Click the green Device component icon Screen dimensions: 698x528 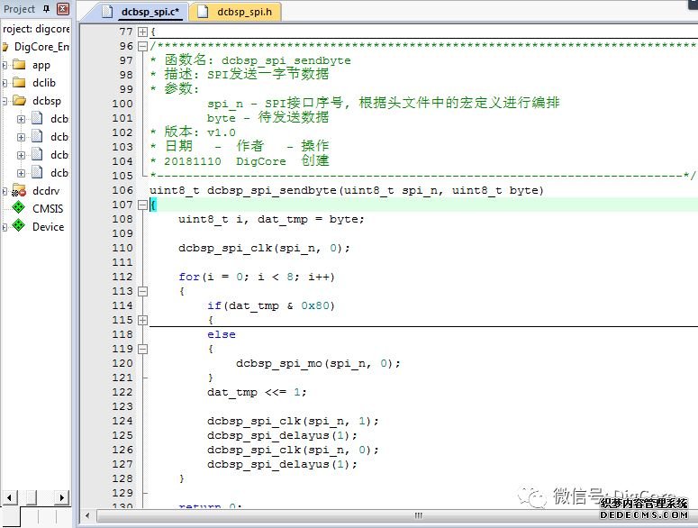19,227
